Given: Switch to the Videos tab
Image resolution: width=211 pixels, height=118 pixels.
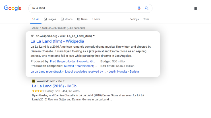Looking at the screenshot, I should (67, 19).
